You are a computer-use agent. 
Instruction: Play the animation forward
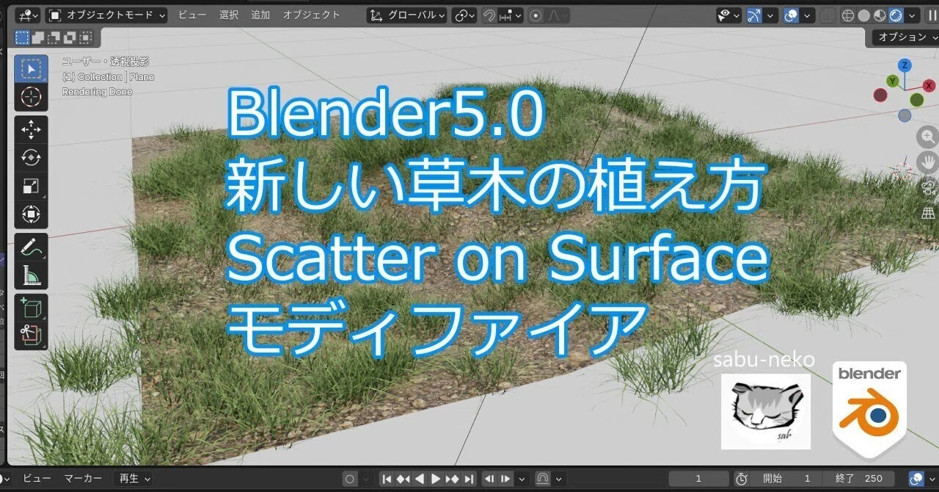coord(436,479)
